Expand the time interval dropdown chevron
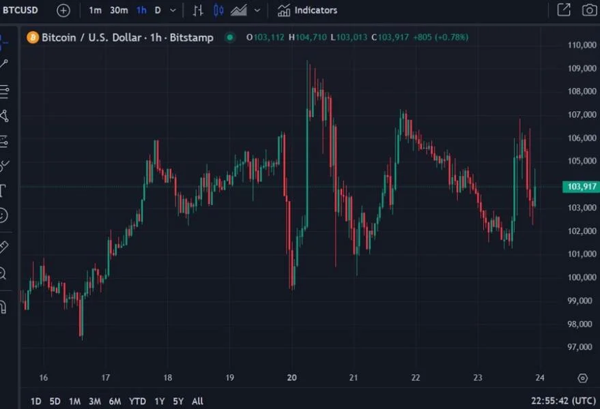This screenshot has height=409, width=600. 173,10
